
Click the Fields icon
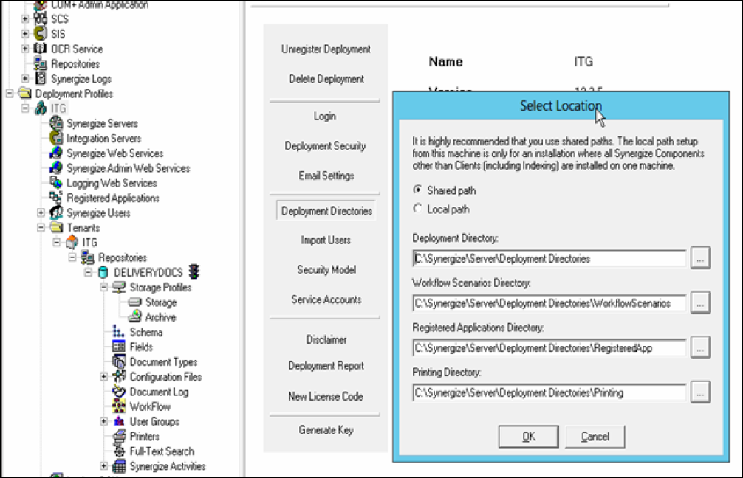[119, 347]
